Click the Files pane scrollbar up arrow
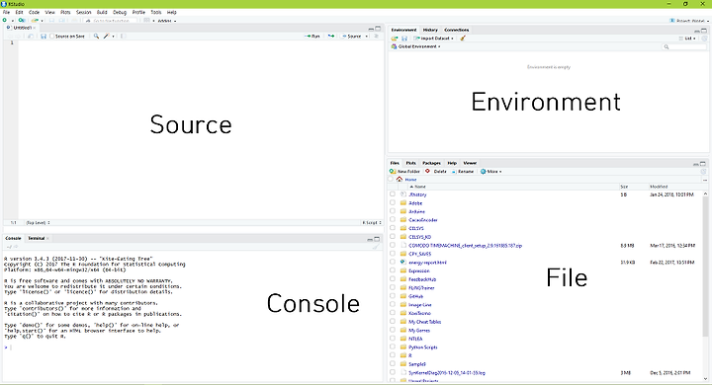 pyautogui.click(x=705, y=193)
